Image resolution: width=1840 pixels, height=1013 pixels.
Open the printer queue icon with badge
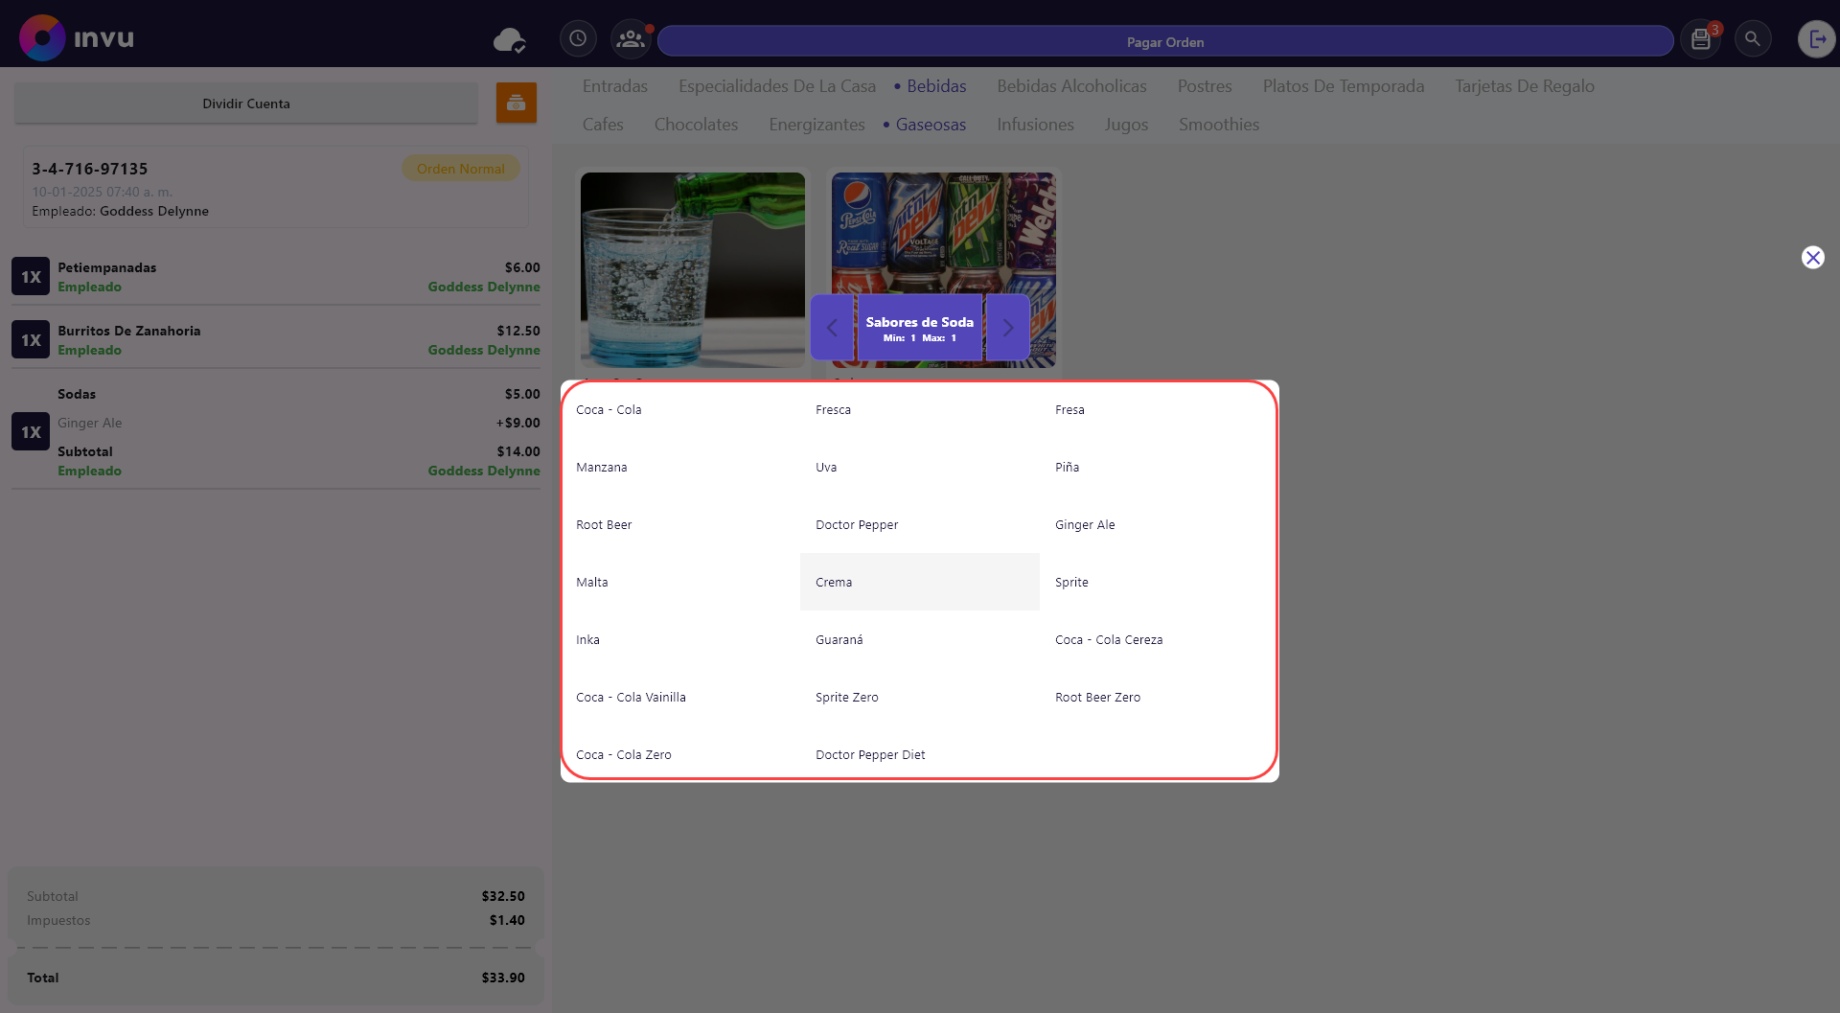[1701, 39]
